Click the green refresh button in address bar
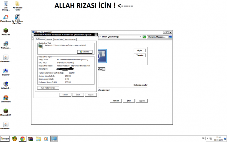227x142 pixels. click(x=144, y=37)
